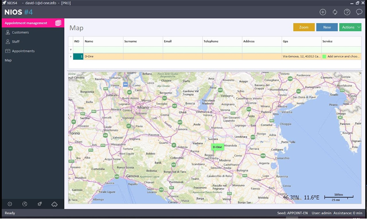This screenshot has height=219, width=367.
Task: Click the Name filter input field
Action: (x=103, y=49)
